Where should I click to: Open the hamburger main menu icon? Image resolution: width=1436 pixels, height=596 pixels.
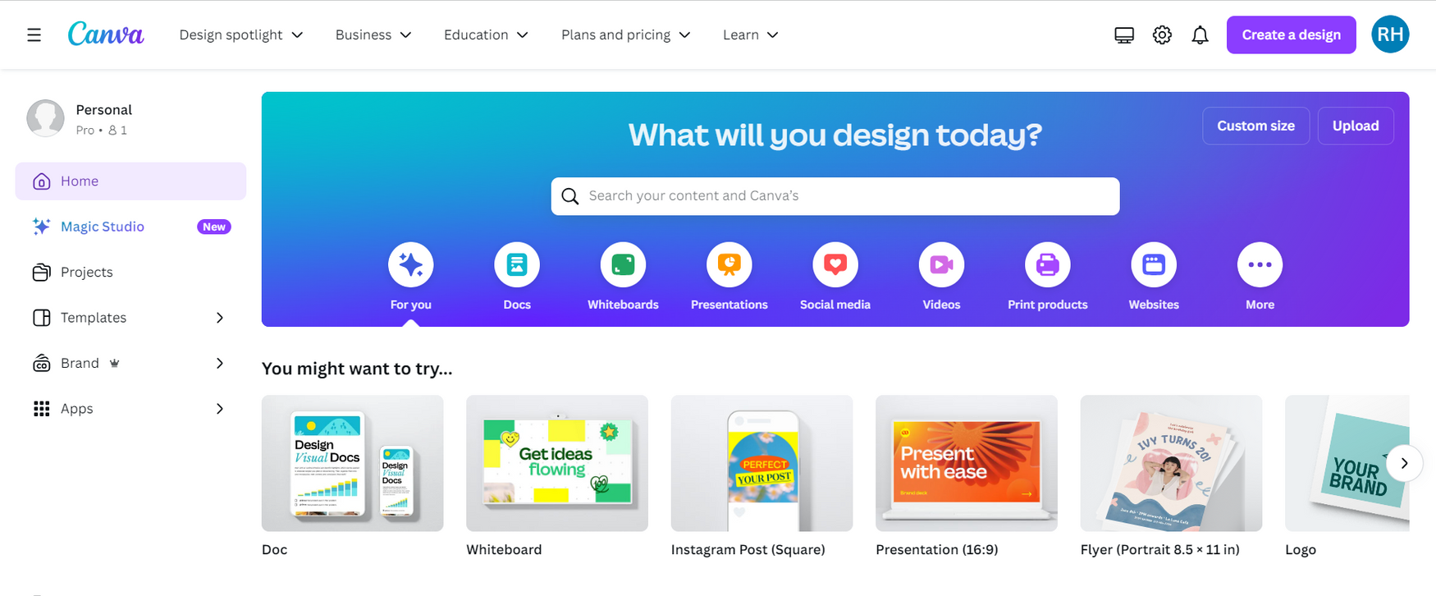[34, 34]
